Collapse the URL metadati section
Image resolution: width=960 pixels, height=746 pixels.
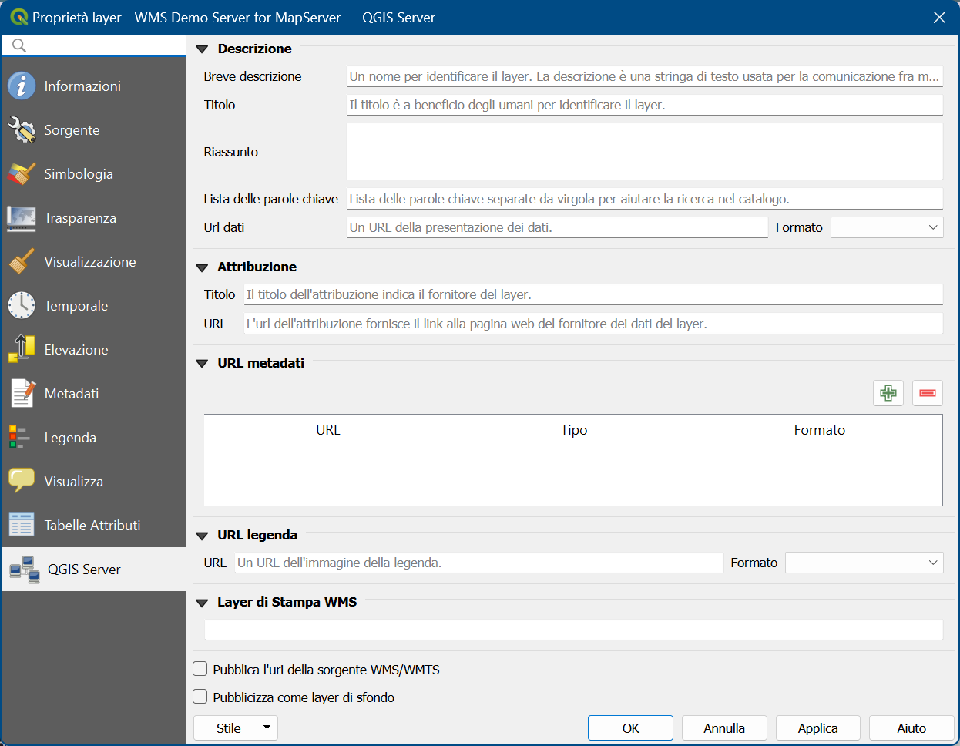[203, 364]
